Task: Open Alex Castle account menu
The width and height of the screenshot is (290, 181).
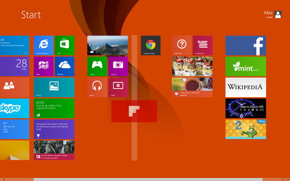Action: [272, 14]
